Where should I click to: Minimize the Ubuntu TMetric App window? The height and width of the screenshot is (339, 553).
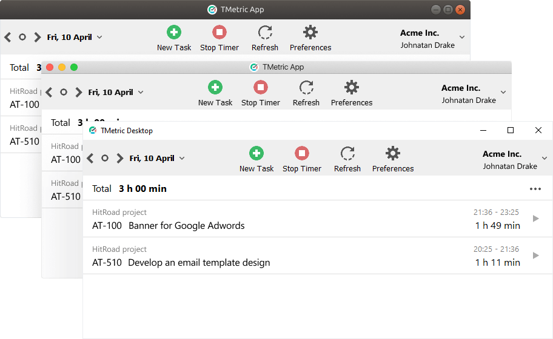tap(436, 10)
